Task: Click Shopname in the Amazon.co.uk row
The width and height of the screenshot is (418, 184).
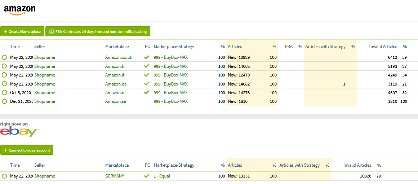Action: pos(45,57)
